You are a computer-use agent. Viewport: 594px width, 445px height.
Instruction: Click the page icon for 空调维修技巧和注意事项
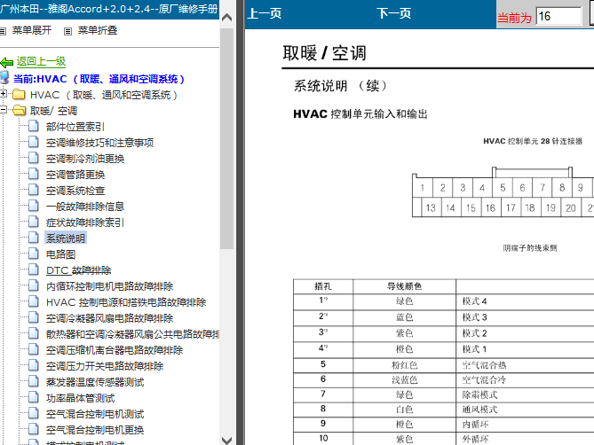click(x=34, y=142)
